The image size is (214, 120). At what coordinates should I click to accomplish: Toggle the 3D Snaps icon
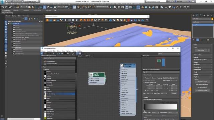click(79, 7)
